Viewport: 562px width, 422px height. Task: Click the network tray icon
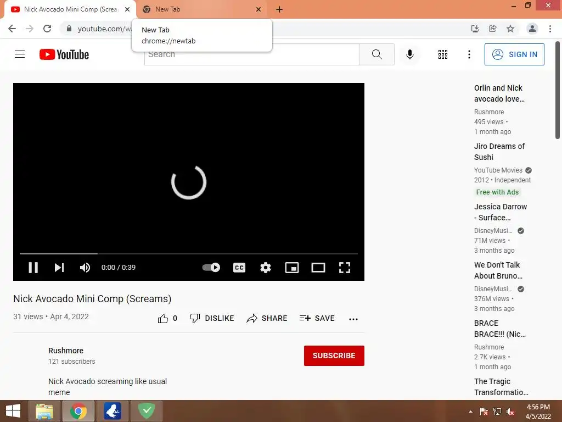pyautogui.click(x=497, y=412)
